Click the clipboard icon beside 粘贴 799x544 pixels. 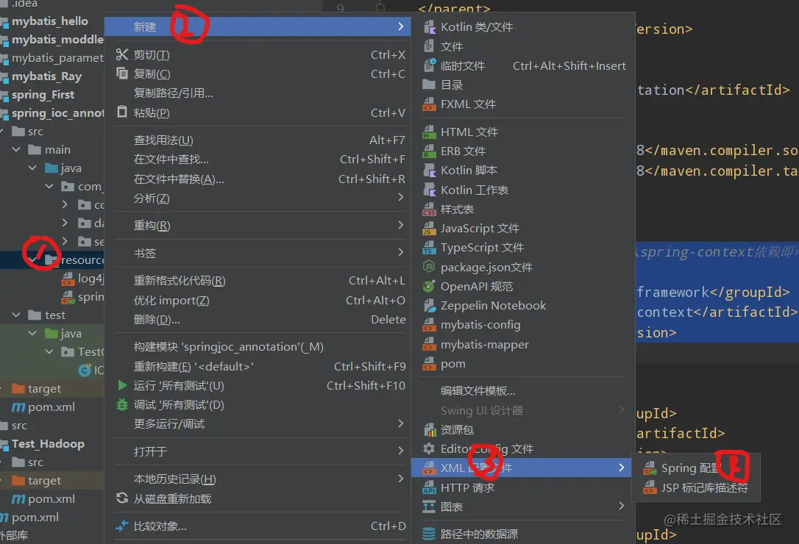coord(122,112)
